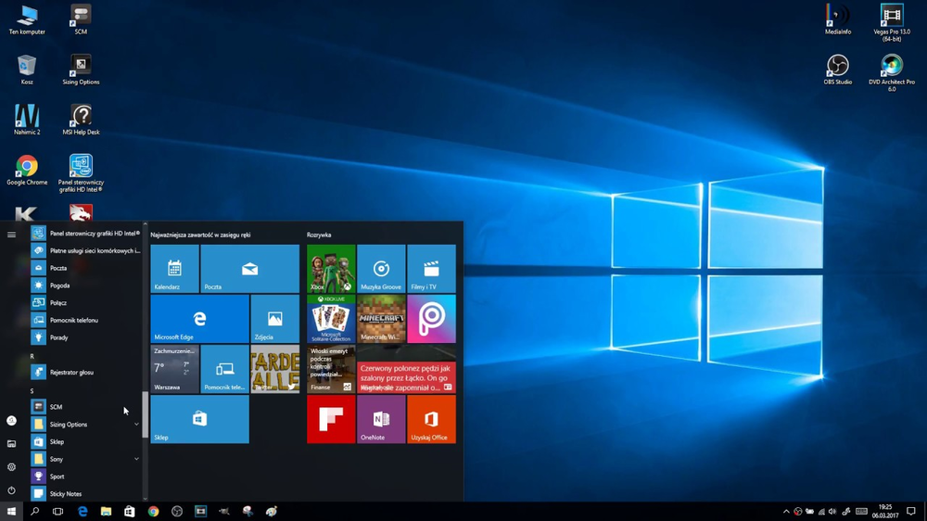Open the Sklep store tile
This screenshot has width=927, height=521.
[x=200, y=419]
